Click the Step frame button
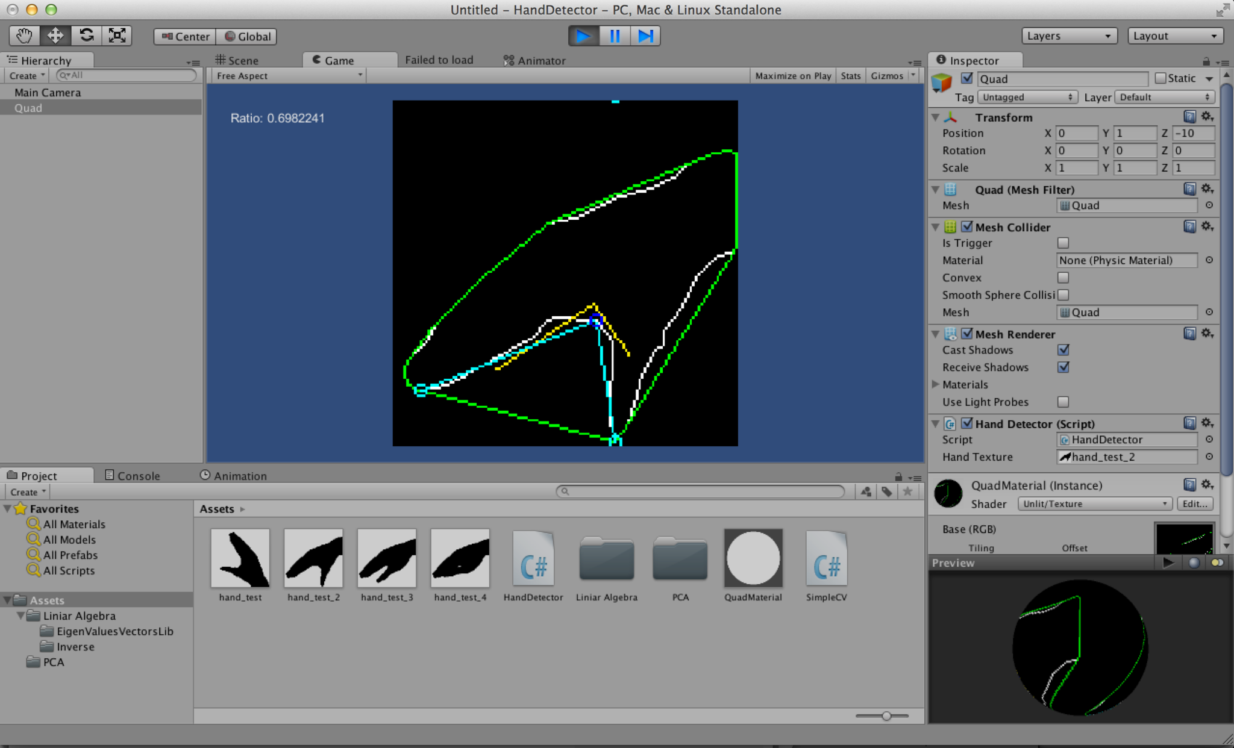This screenshot has width=1234, height=748. click(x=645, y=36)
